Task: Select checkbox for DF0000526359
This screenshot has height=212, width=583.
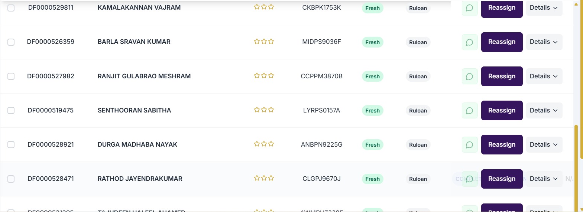Action: pyautogui.click(x=11, y=42)
